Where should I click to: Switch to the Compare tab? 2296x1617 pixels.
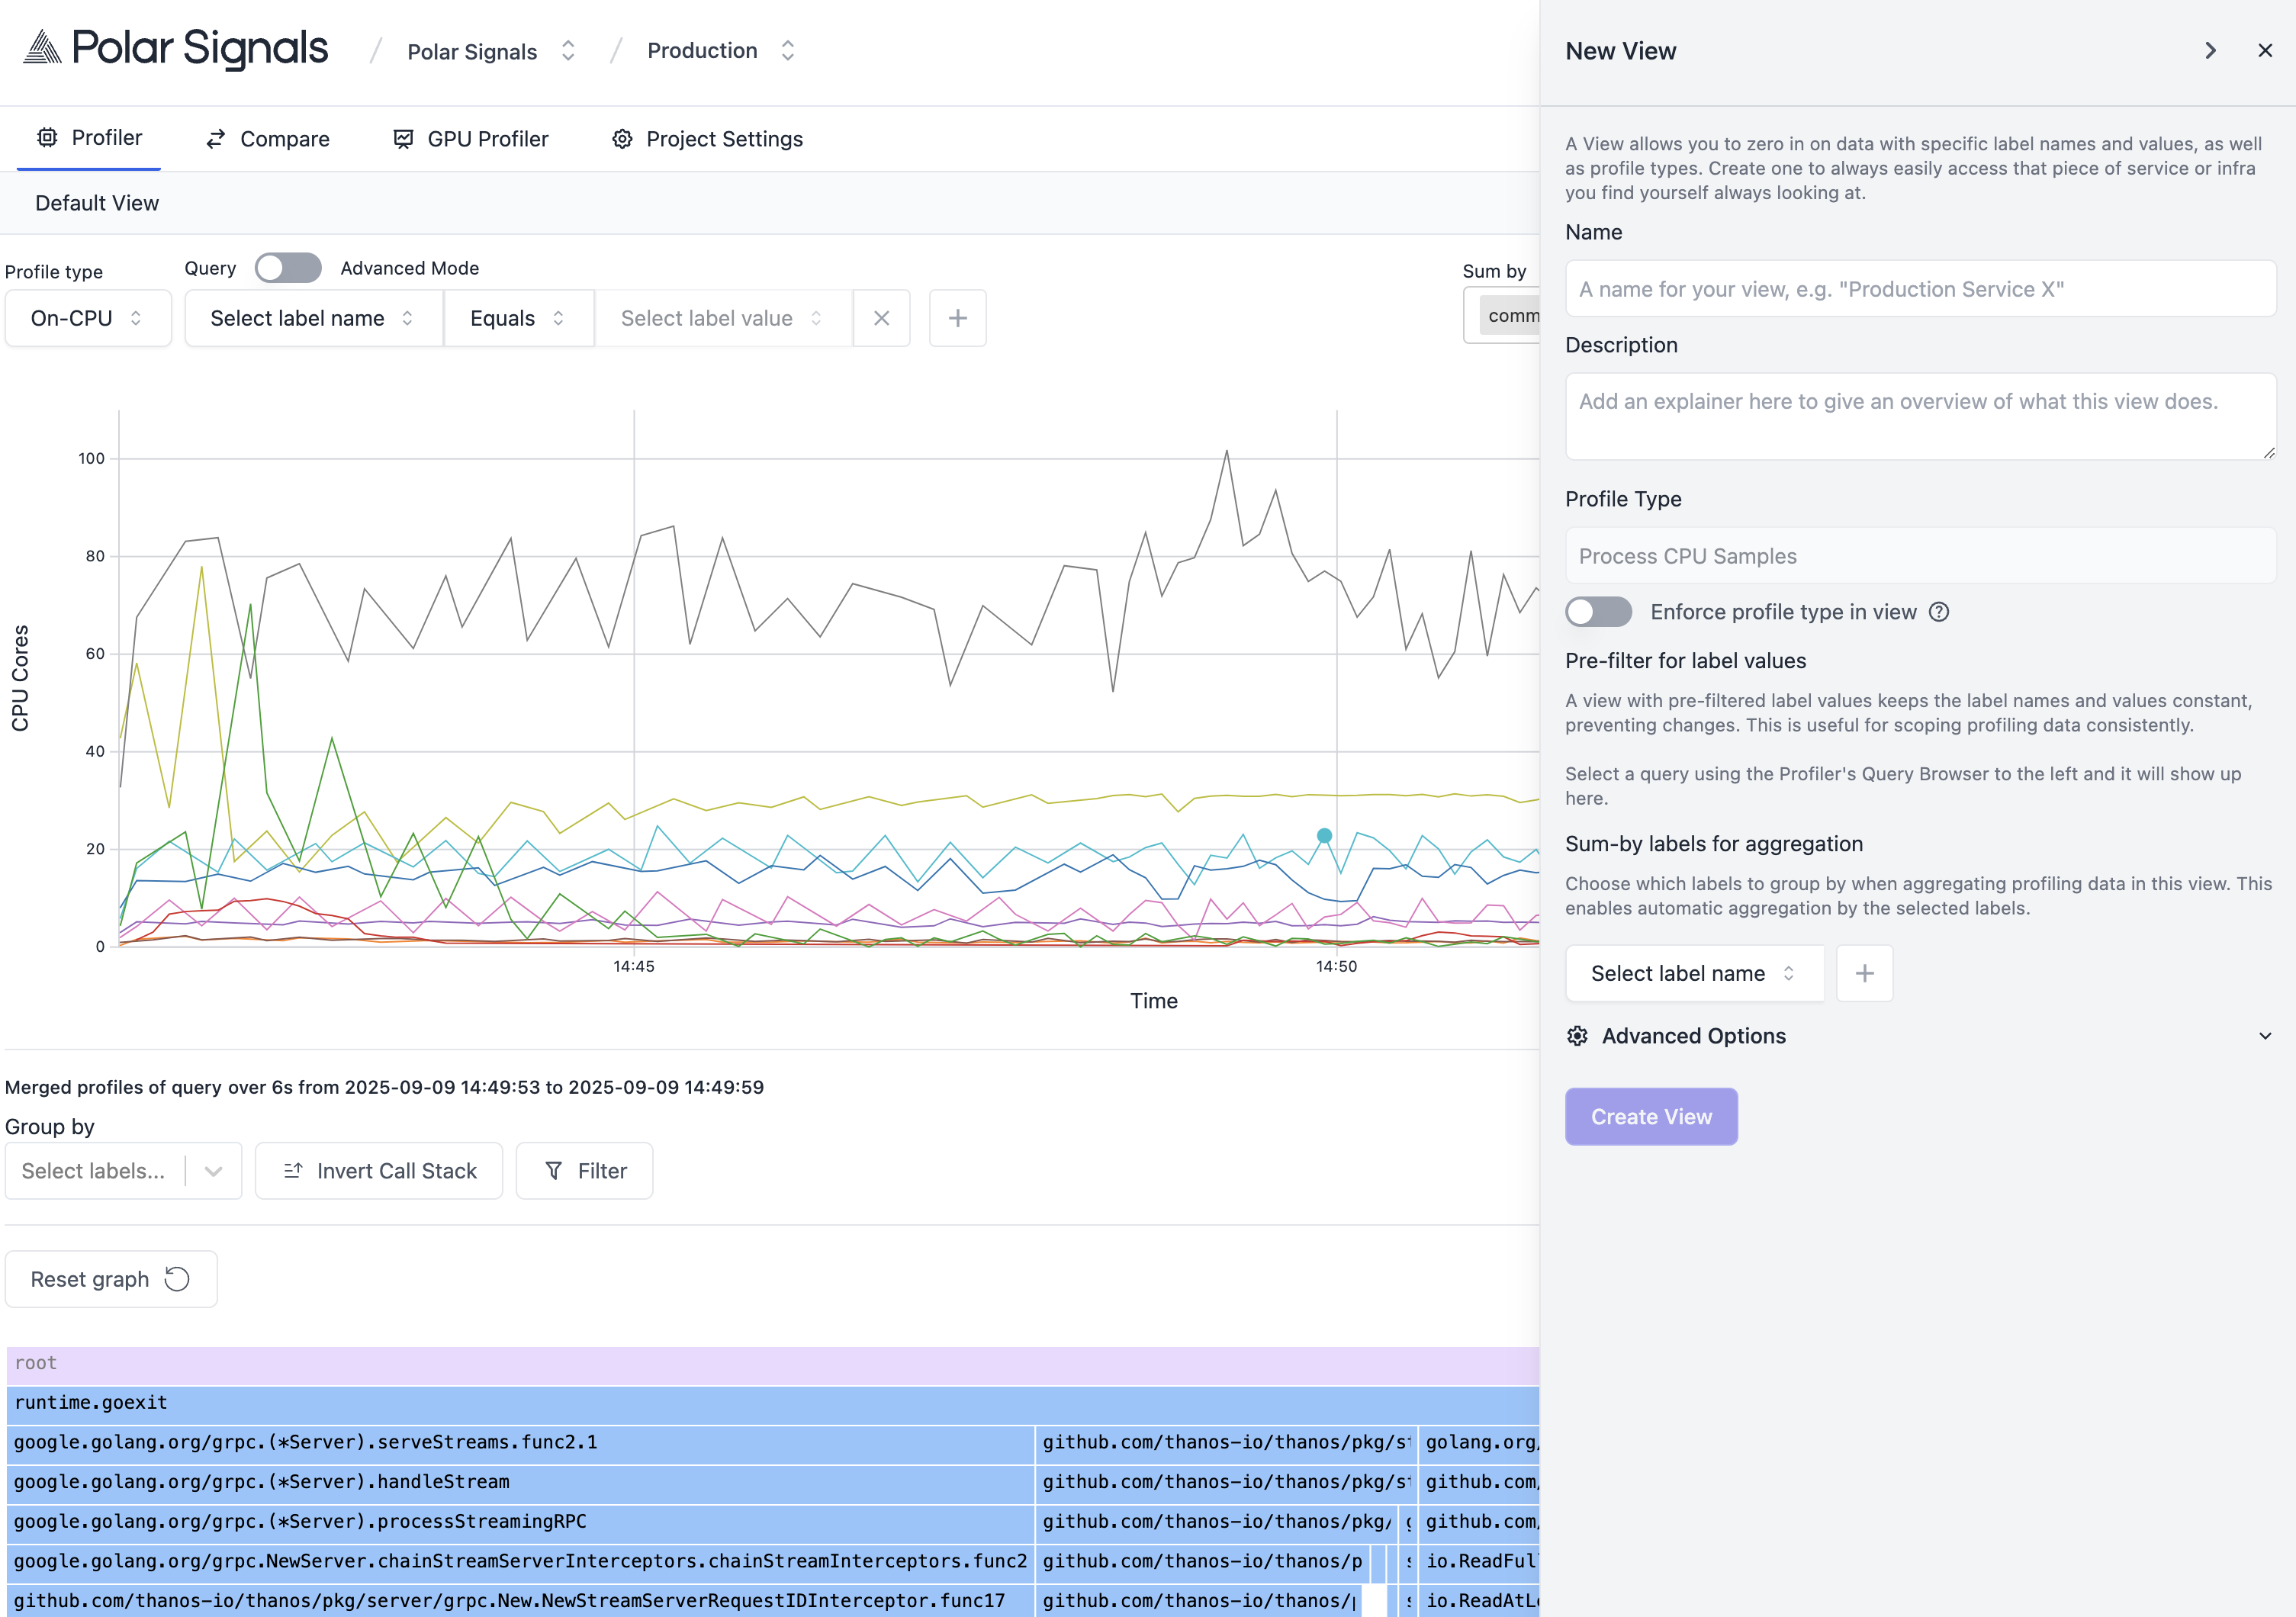[x=267, y=139]
